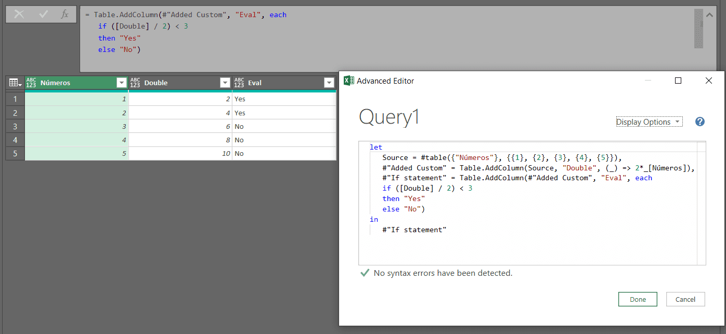Open Advanced Editor help with the question mark icon
This screenshot has width=726, height=334.
click(x=699, y=121)
